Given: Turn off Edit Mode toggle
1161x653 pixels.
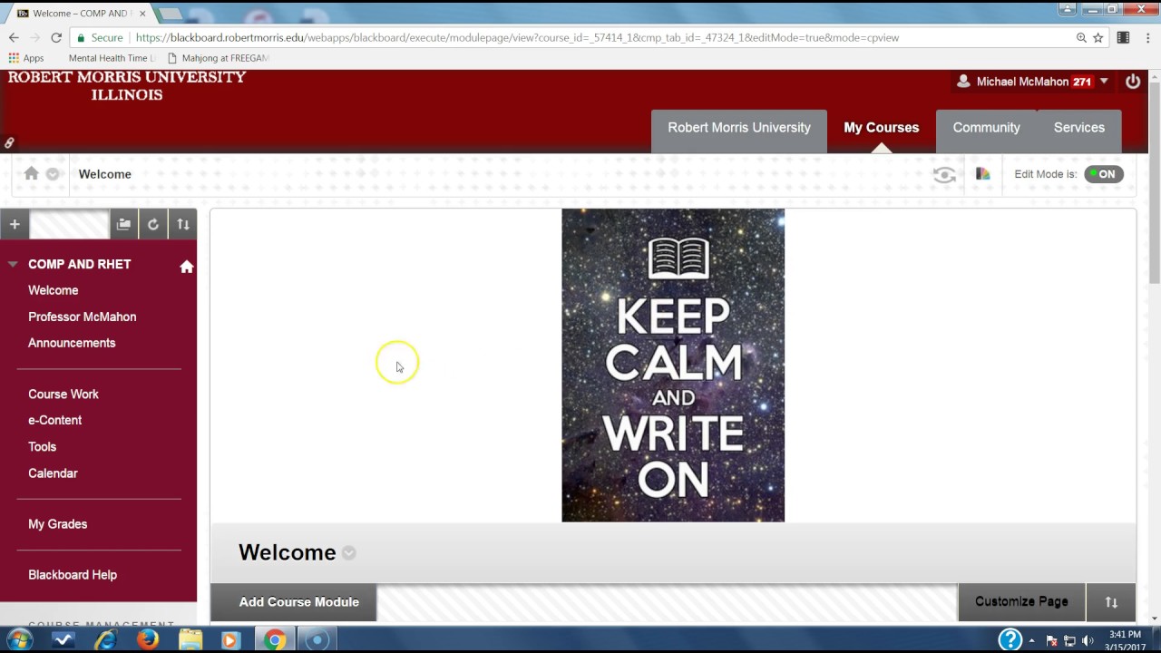Looking at the screenshot, I should click(1104, 174).
